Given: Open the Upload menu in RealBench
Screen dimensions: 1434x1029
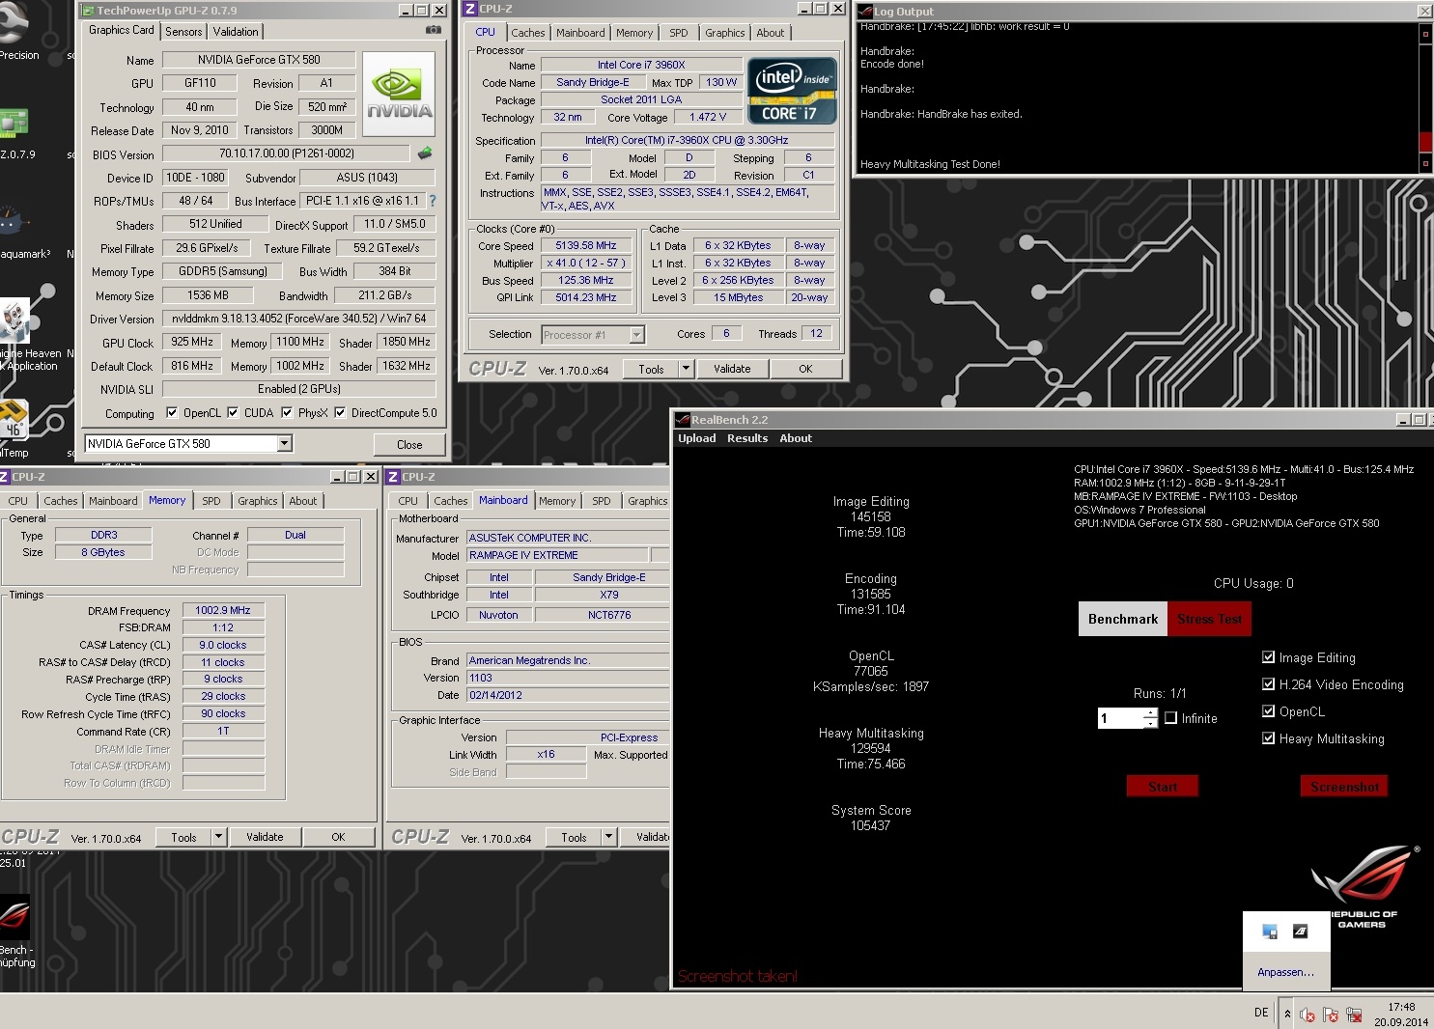Looking at the screenshot, I should [x=697, y=438].
